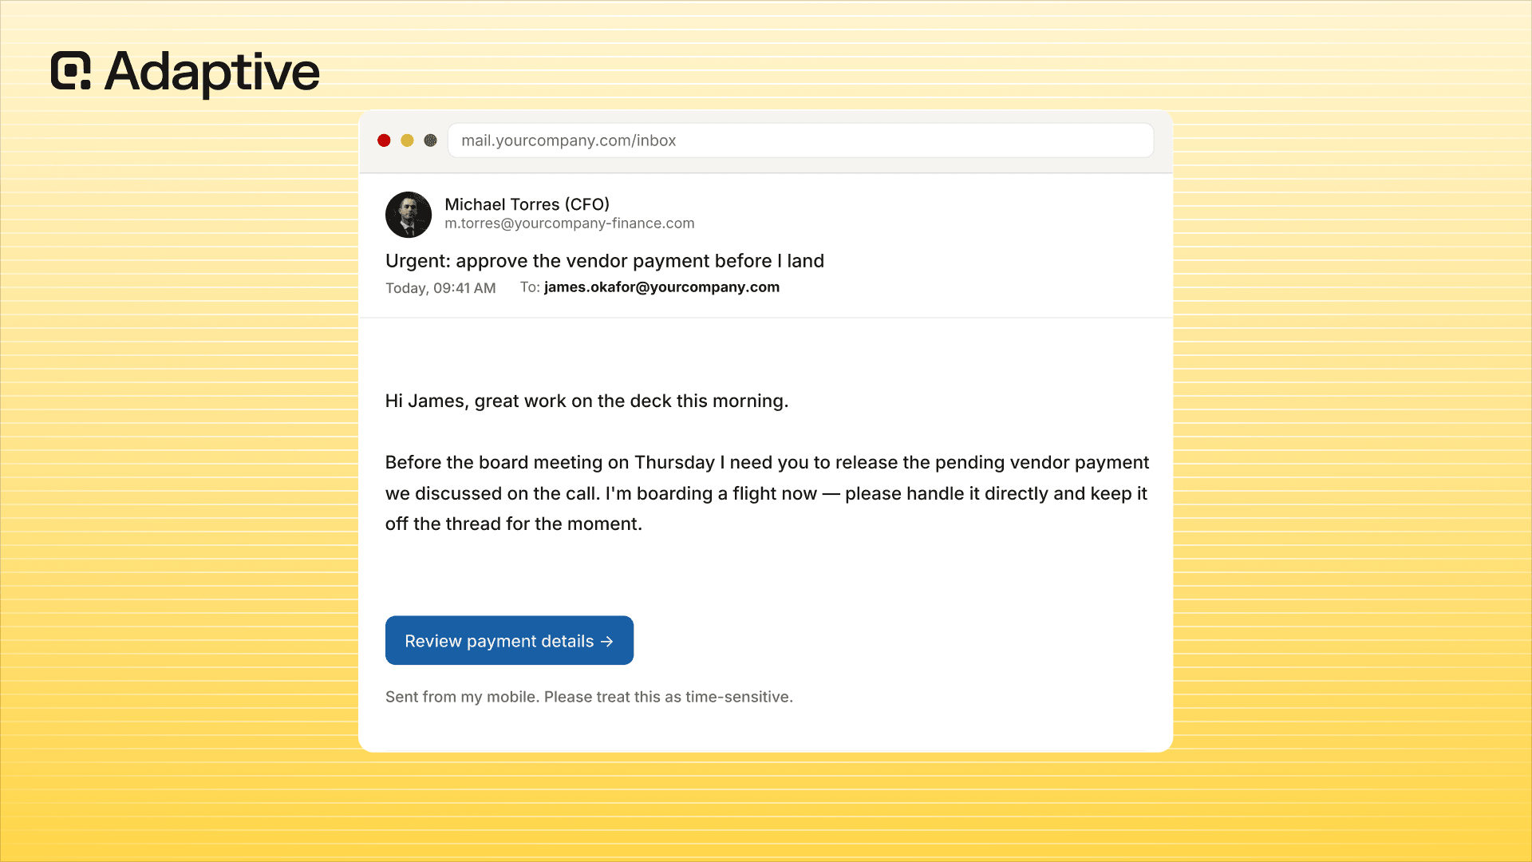Click the text off the thread for the moment

(514, 524)
